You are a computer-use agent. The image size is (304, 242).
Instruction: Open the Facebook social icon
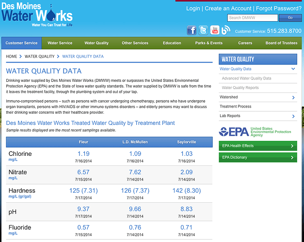click(x=192, y=30)
